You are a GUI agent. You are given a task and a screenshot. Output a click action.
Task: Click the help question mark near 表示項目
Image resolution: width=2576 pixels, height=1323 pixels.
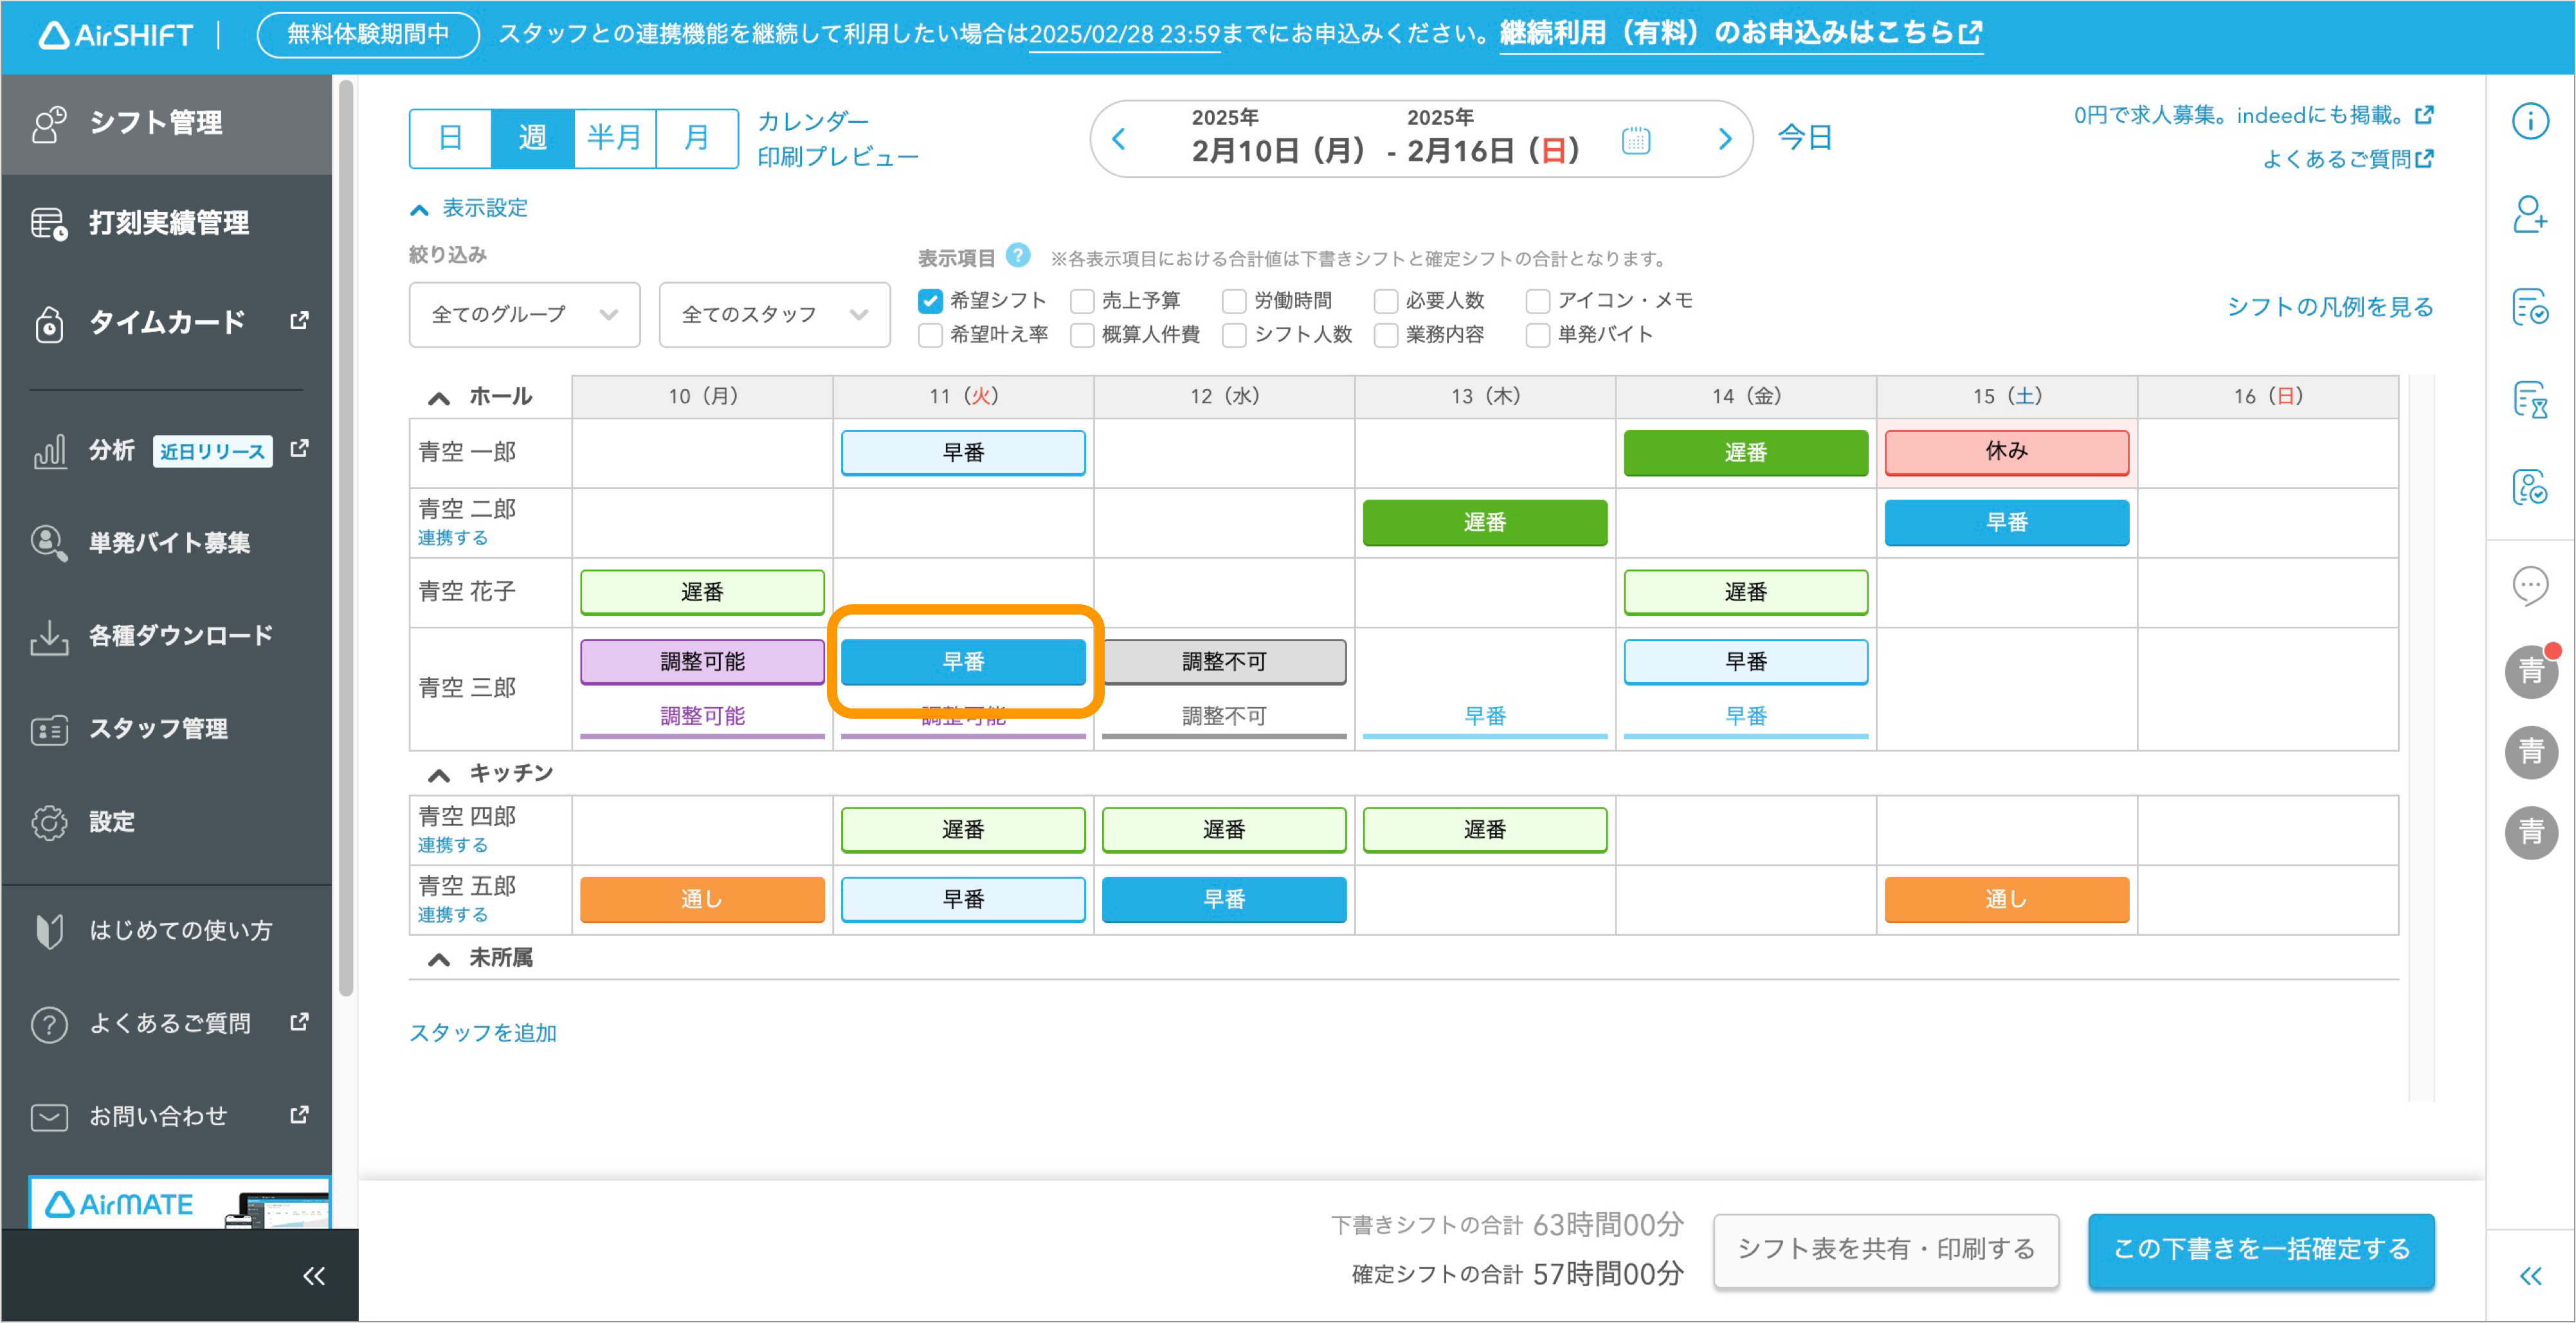click(1017, 255)
